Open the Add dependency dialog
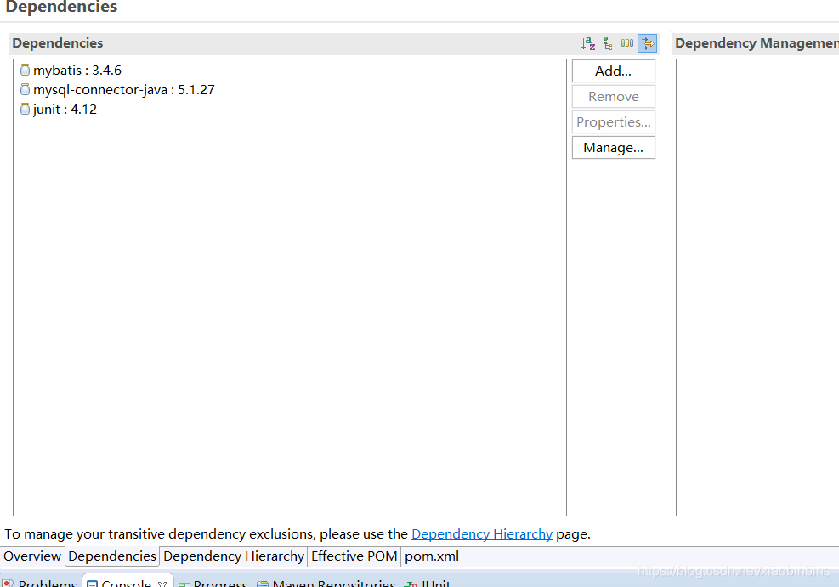839x587 pixels. click(613, 71)
